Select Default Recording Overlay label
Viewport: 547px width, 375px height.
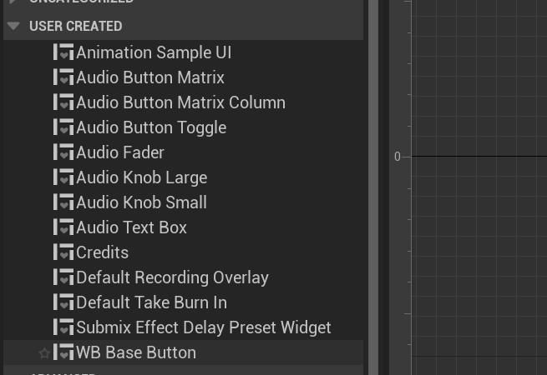pyautogui.click(x=172, y=277)
